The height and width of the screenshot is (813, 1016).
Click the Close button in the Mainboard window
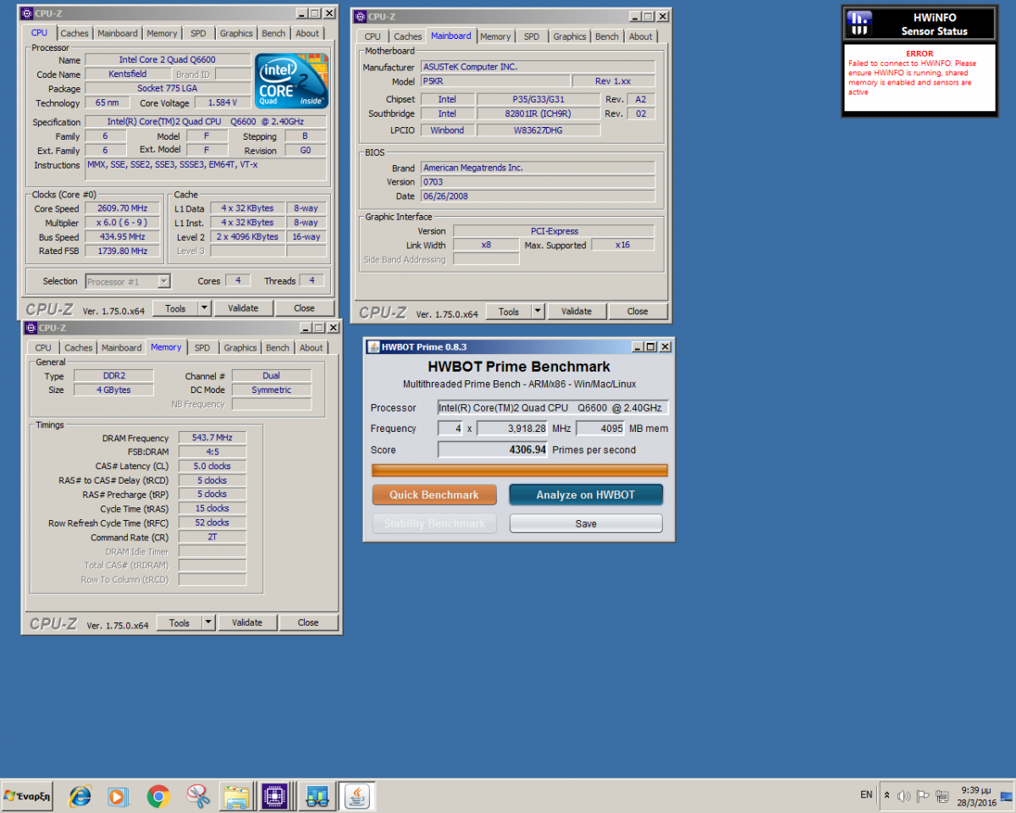[x=638, y=312]
